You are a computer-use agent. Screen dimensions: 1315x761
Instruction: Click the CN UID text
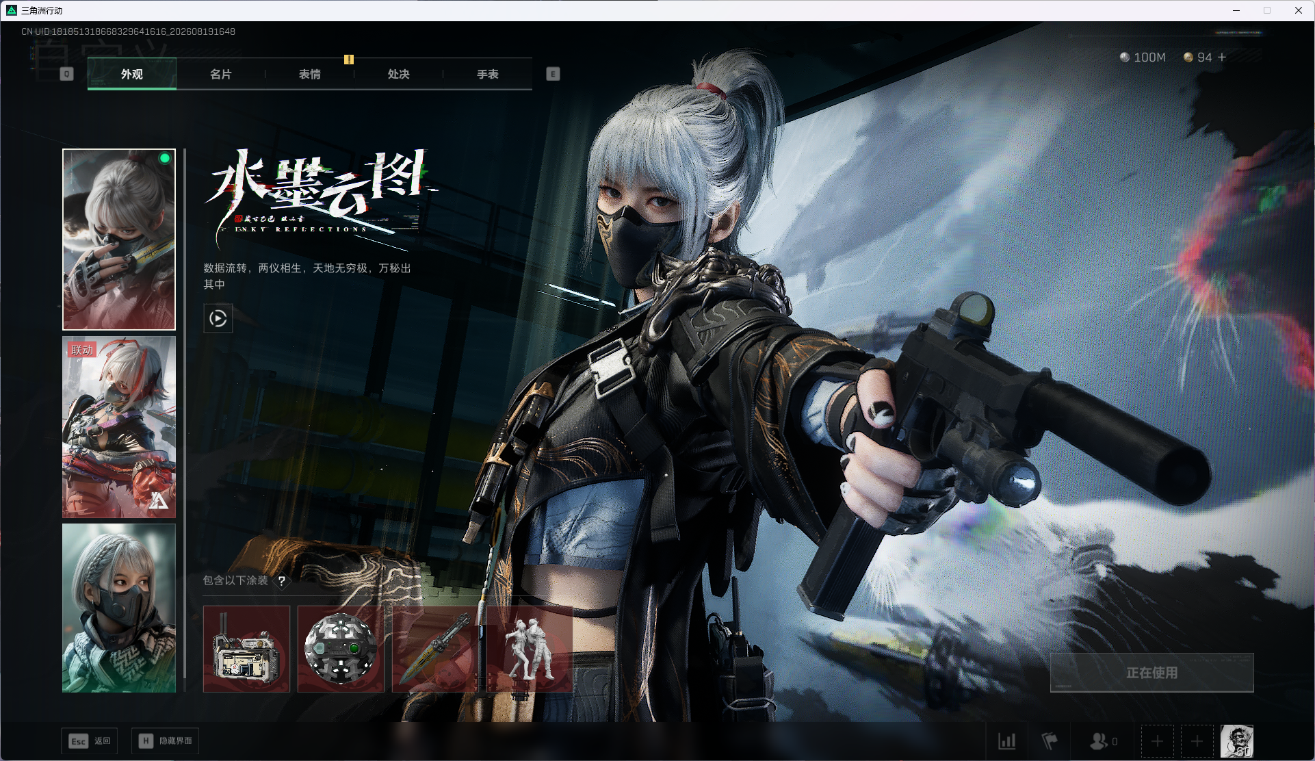coord(128,31)
